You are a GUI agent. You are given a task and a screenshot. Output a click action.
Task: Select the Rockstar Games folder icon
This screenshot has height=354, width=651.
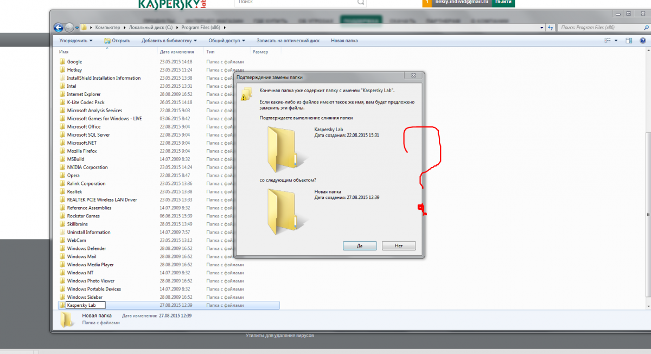(x=62, y=216)
